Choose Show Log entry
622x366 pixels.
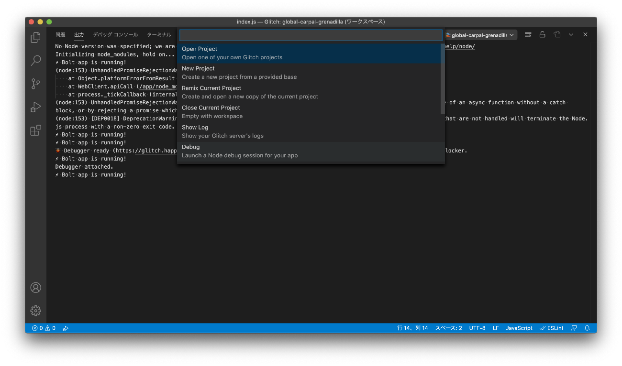(x=309, y=131)
